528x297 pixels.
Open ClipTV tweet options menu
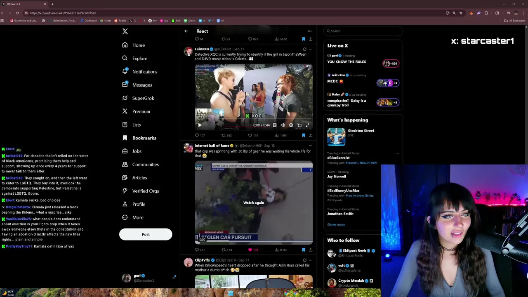click(x=311, y=260)
